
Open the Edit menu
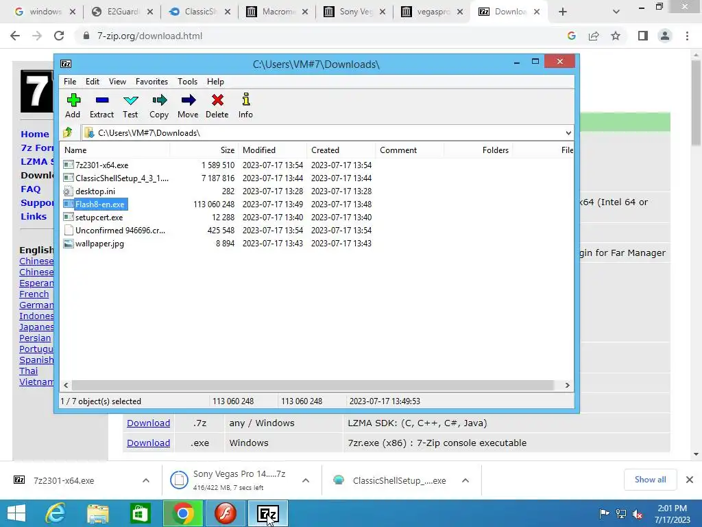93,82
